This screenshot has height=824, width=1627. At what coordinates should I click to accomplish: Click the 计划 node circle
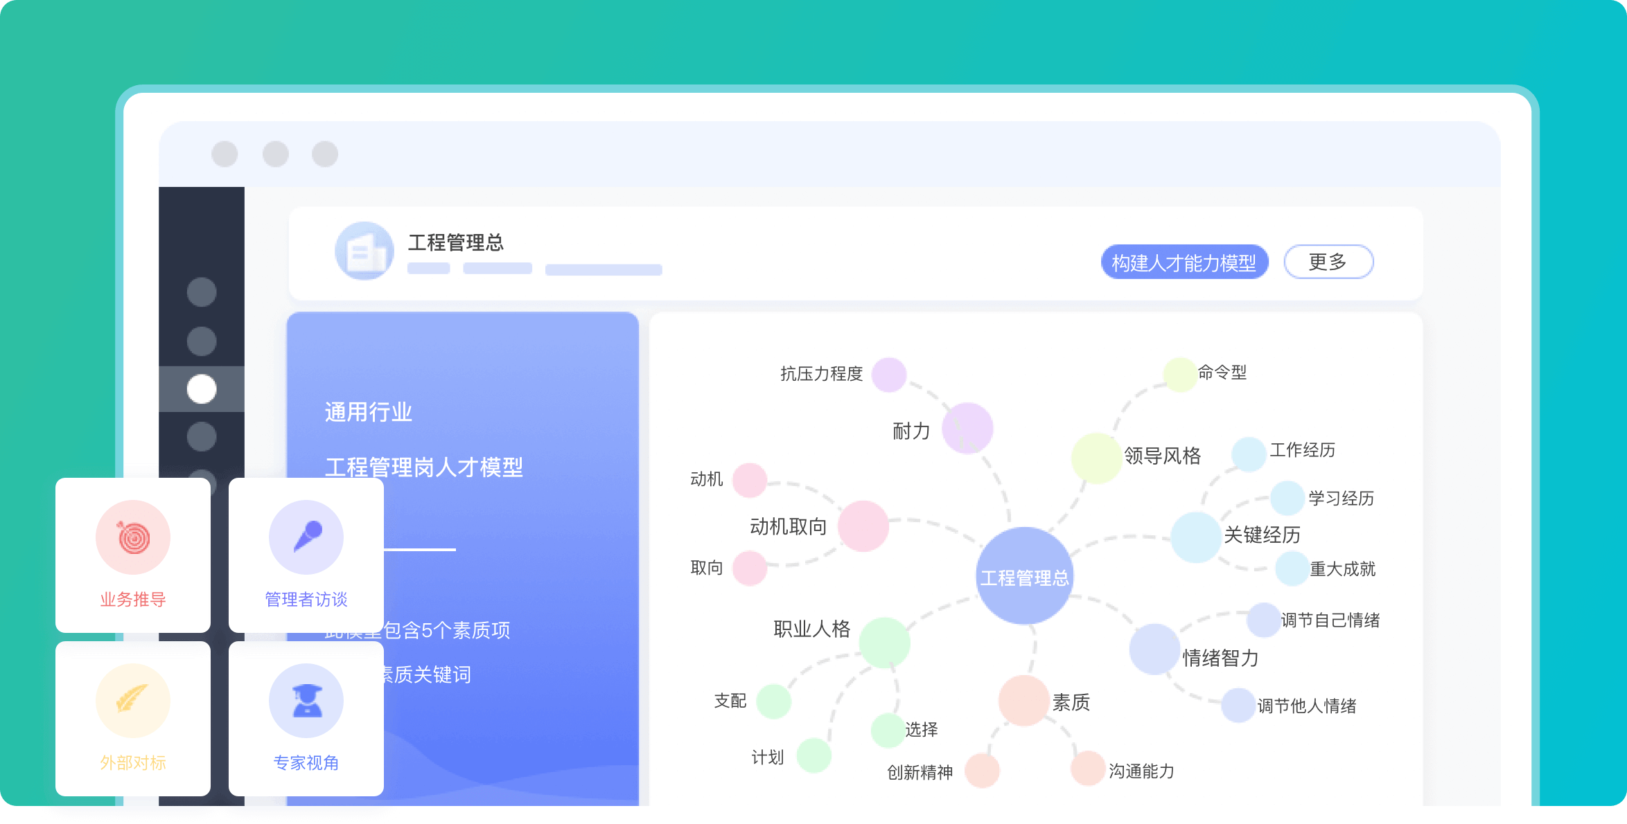[x=814, y=755]
